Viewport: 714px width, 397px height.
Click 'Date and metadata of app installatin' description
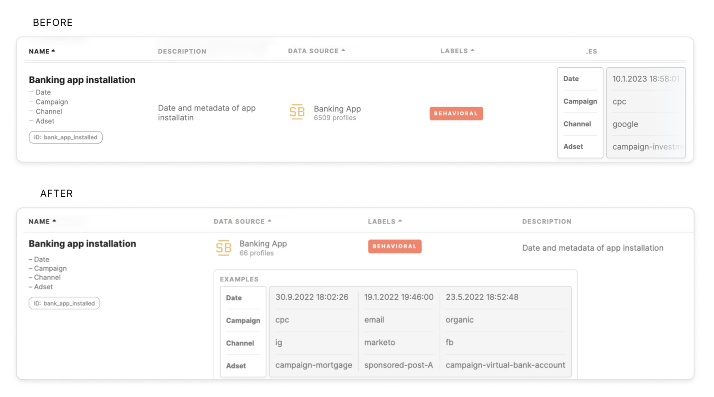pos(207,113)
